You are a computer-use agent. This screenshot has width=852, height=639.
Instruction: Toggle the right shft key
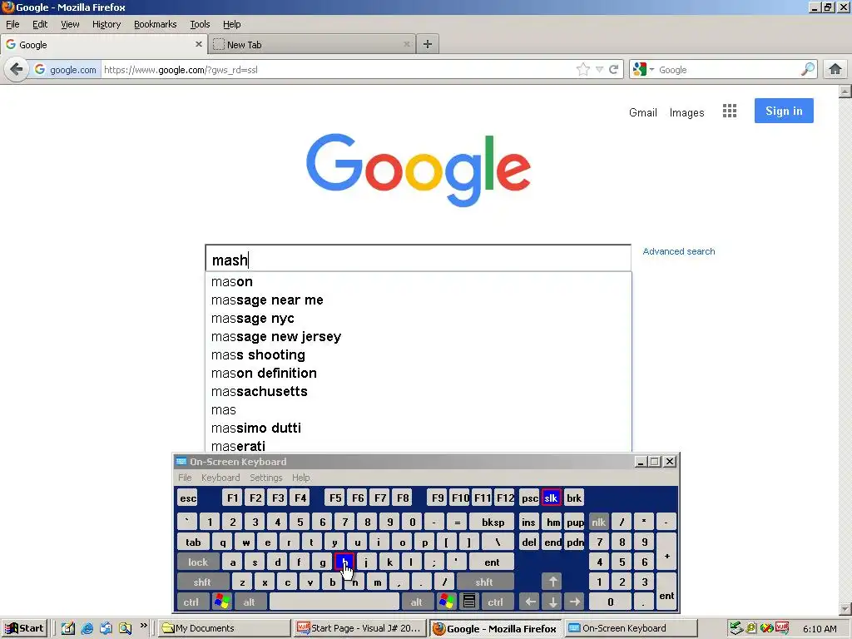click(x=485, y=582)
